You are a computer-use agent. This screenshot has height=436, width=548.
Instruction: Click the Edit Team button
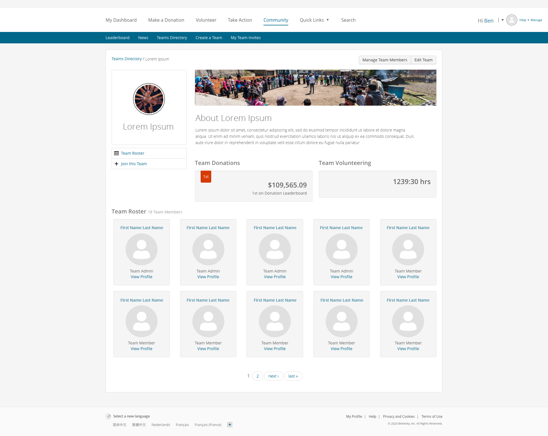tap(424, 60)
